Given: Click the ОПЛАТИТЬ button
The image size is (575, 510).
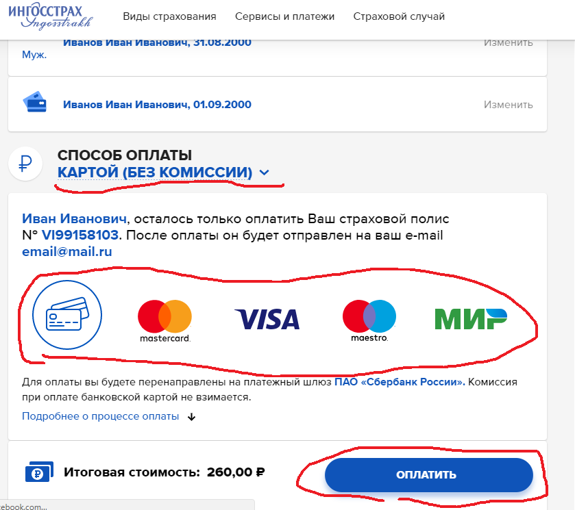Looking at the screenshot, I should [x=429, y=475].
